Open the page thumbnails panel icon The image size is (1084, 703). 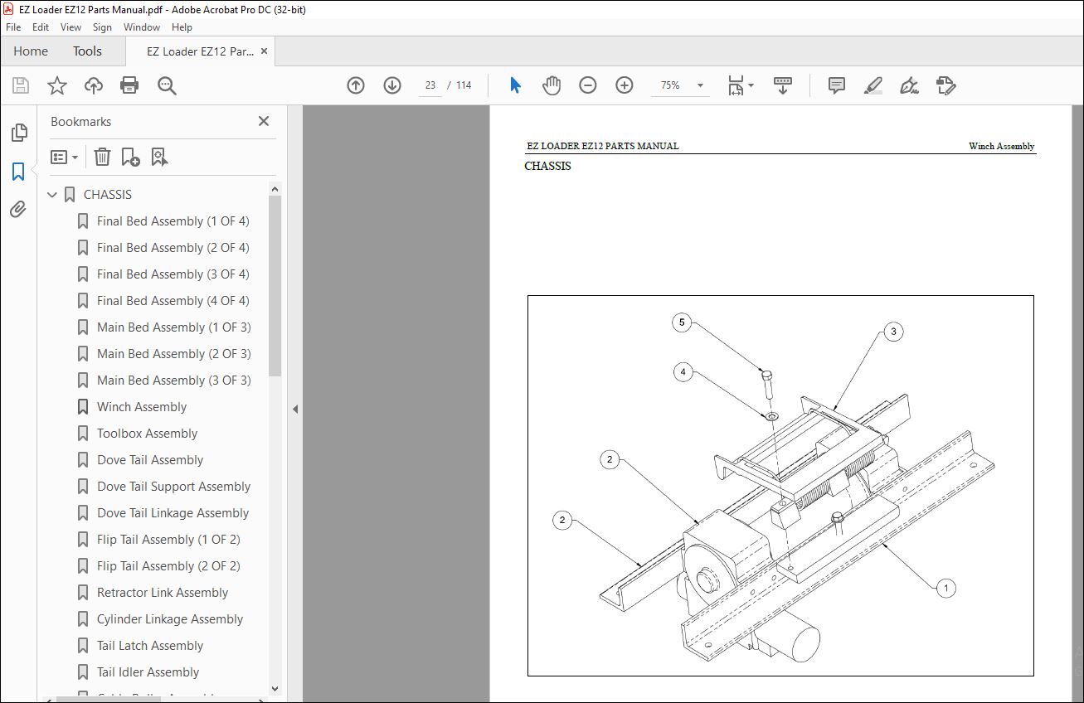tap(18, 133)
